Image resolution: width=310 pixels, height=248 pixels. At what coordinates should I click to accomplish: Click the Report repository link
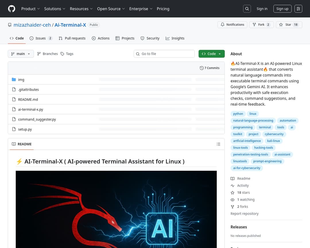pos(245,214)
